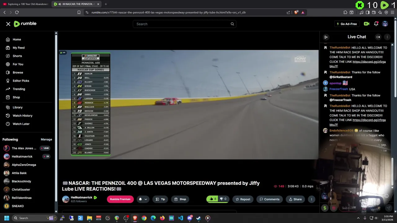
Task: Expand the notification options chevron
Action: click(x=146, y=199)
